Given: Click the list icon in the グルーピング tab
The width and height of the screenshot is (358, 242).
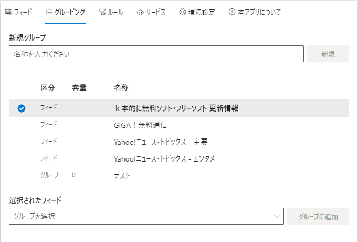Looking at the screenshot, I should [49, 12].
